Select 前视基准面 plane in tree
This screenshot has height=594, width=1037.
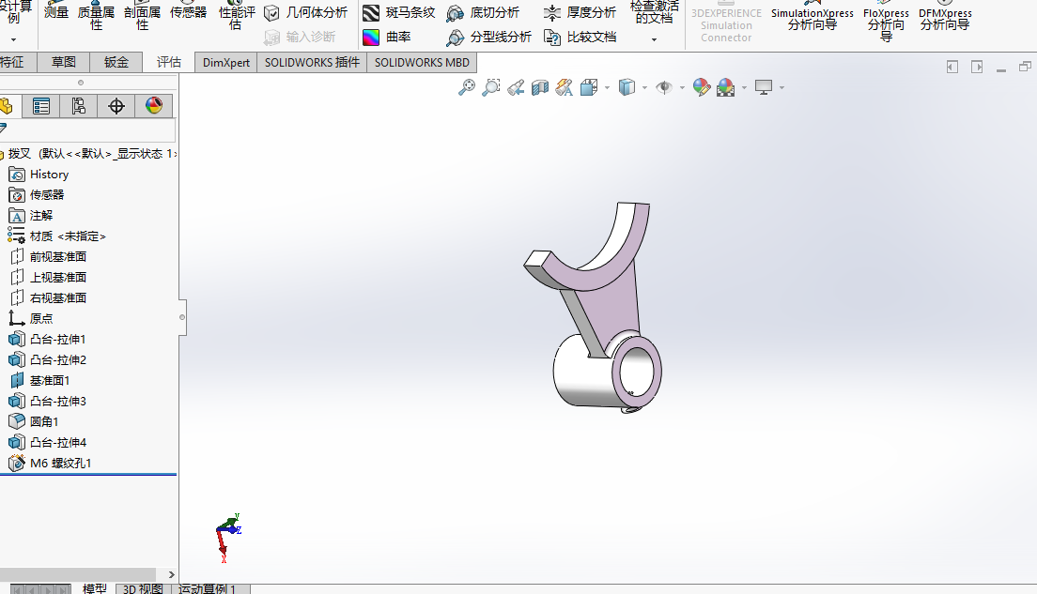(x=48, y=256)
